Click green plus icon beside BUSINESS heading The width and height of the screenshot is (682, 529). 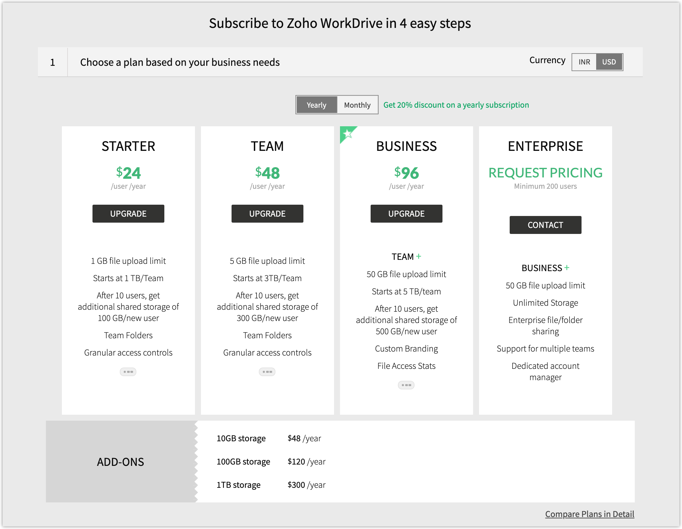pyautogui.click(x=567, y=267)
